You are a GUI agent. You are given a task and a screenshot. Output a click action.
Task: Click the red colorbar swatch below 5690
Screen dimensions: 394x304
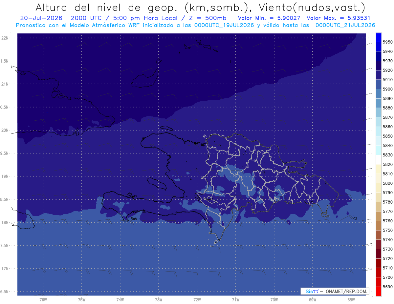(379, 291)
